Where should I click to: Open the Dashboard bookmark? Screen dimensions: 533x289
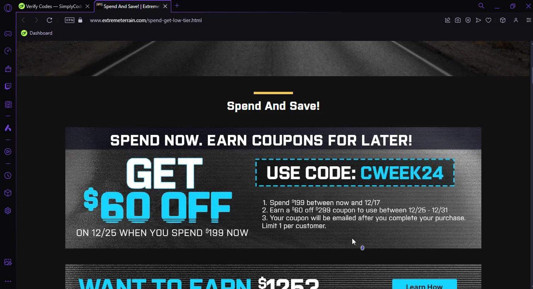[x=37, y=33]
